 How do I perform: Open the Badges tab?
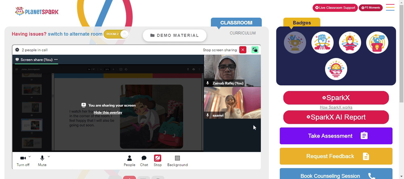click(x=302, y=23)
